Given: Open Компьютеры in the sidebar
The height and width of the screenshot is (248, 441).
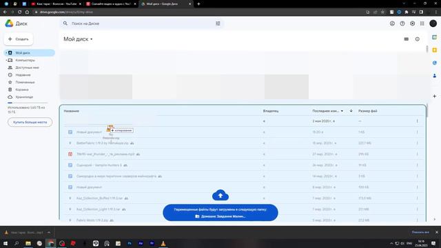Looking at the screenshot, I should coord(25,60).
